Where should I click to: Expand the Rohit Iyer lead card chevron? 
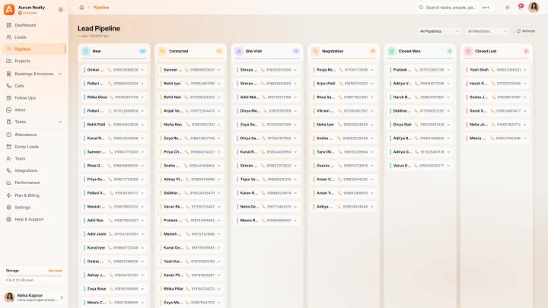tap(219, 84)
